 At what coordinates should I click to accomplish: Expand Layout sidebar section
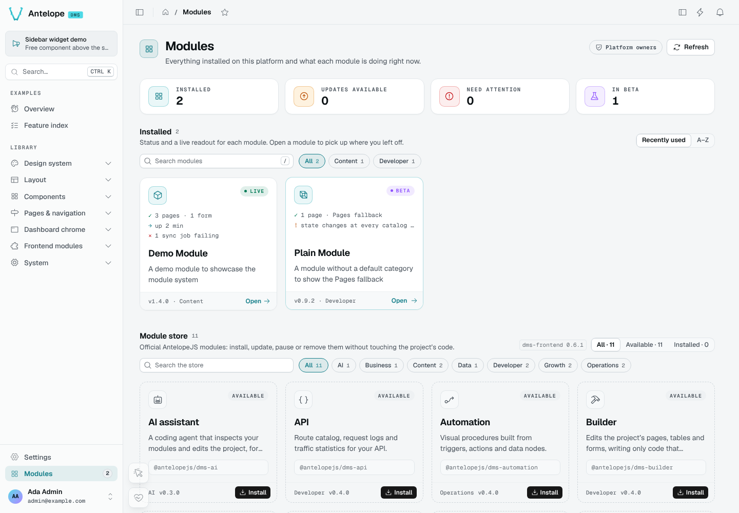coord(61,180)
